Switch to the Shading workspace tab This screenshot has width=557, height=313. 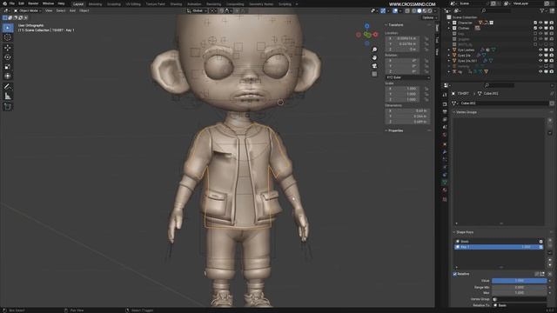176,4
